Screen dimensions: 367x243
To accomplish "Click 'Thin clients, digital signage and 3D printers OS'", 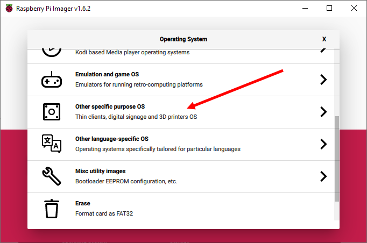I will [136, 117].
